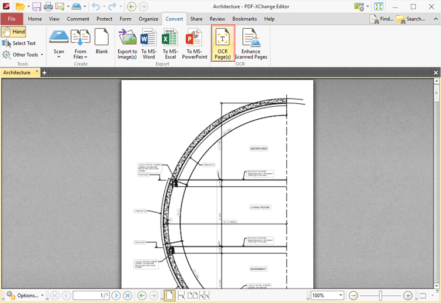This screenshot has width=441, height=303.
Task: Click the page number input field
Action: pos(91,295)
